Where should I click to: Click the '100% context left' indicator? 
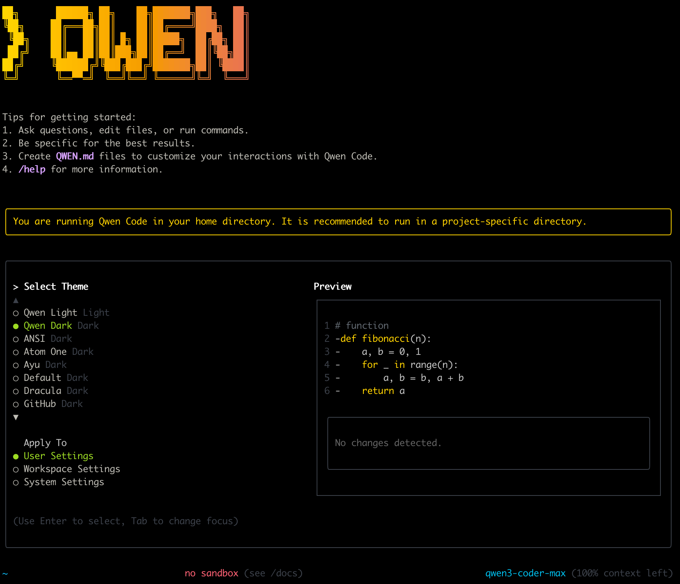(622, 573)
